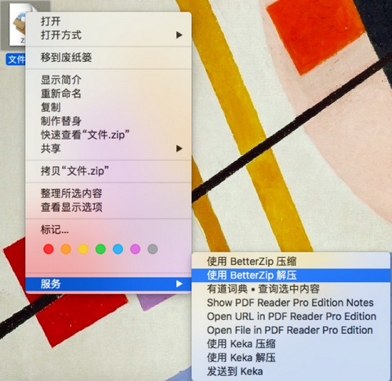Expand the 共享 submenu
Screen dimensions: 392x381
108,149
